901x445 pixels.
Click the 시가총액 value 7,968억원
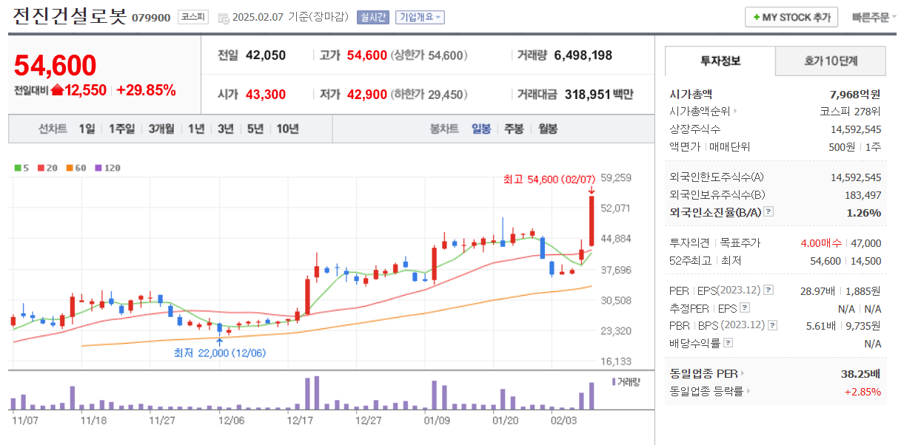tap(856, 94)
